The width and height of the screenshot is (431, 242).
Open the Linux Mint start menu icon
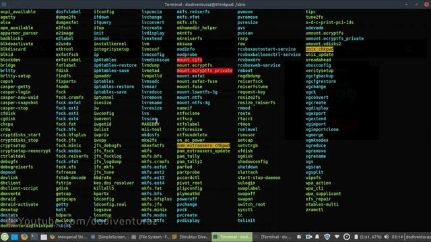[5, 237]
